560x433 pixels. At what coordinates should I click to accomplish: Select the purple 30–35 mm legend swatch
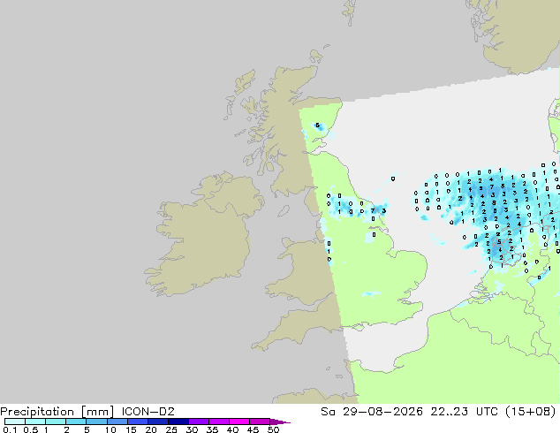(198, 422)
